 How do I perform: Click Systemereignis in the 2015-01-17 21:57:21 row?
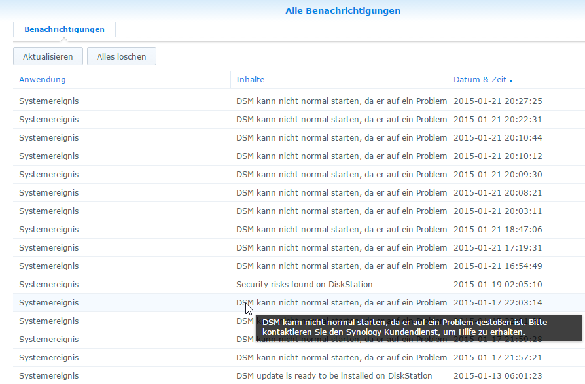click(x=49, y=357)
